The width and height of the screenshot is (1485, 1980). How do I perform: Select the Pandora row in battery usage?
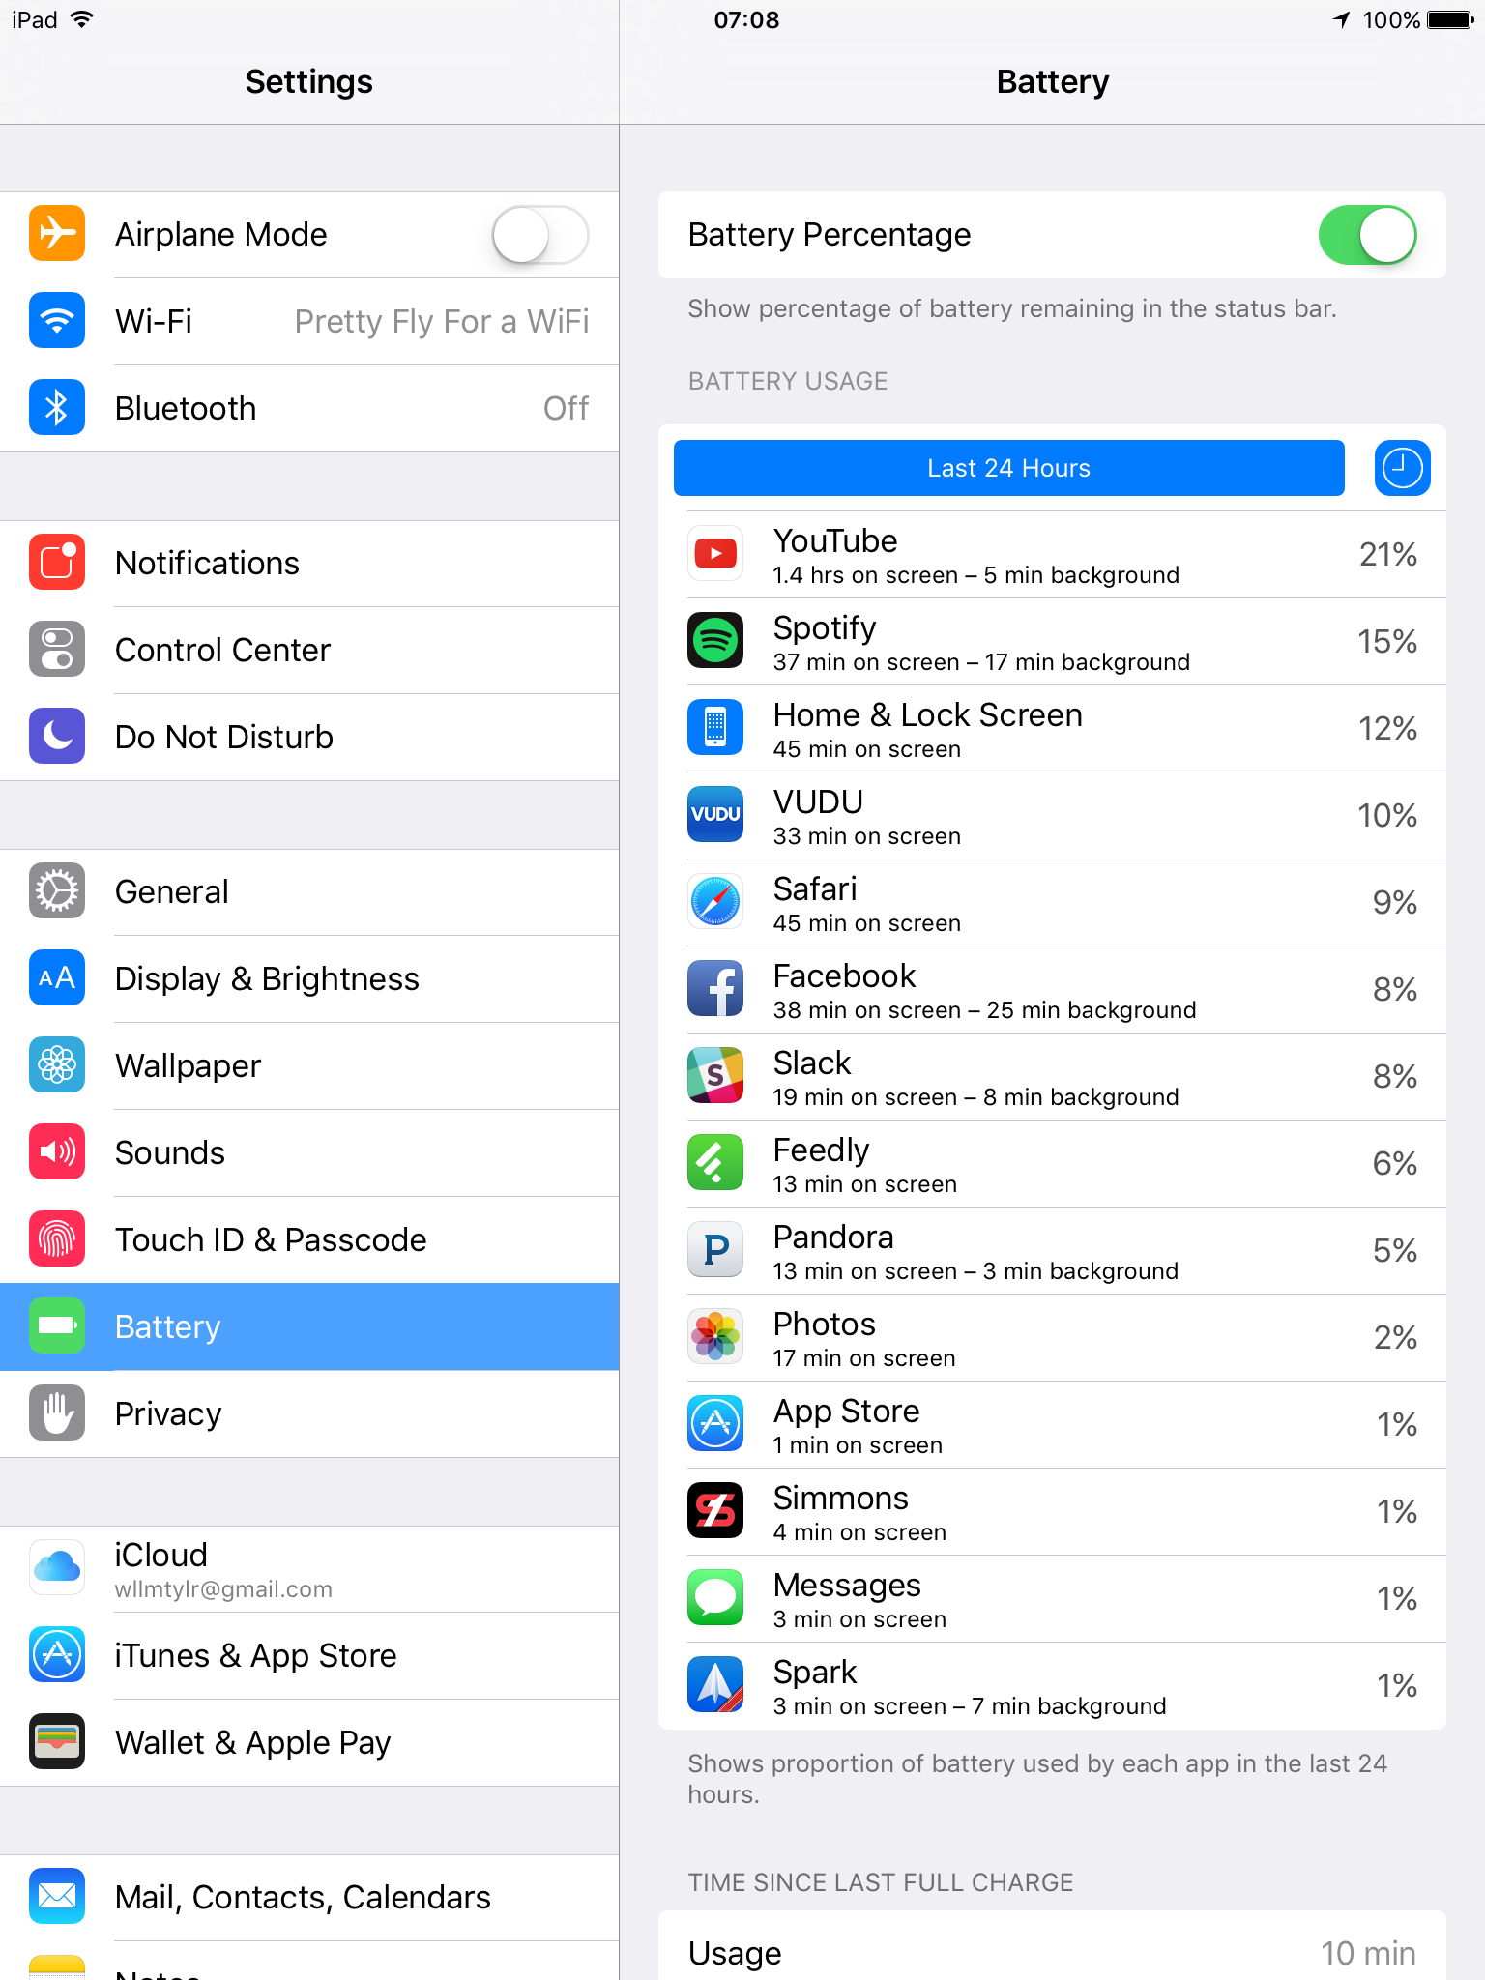1052,1251
